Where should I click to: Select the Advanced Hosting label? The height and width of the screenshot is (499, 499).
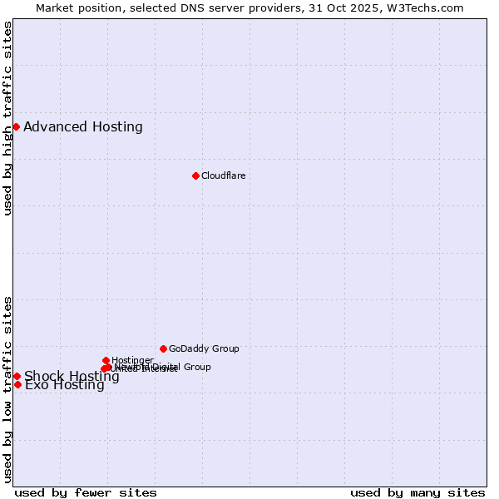coord(83,127)
